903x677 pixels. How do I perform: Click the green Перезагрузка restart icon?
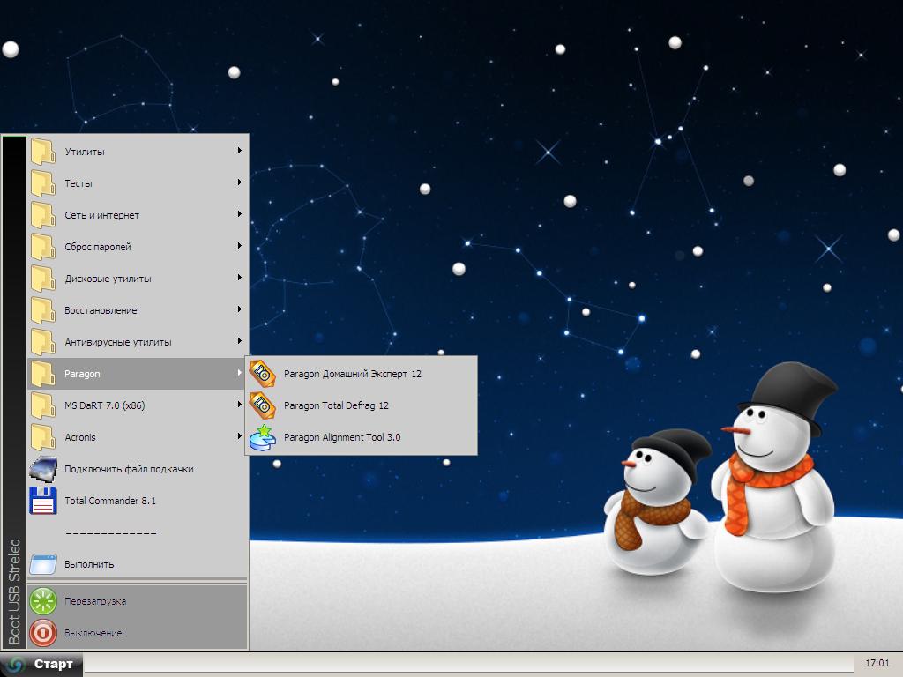coord(43,601)
